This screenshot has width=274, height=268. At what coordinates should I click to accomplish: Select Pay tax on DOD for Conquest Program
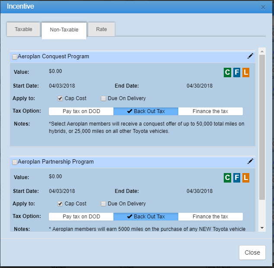coord(81,111)
